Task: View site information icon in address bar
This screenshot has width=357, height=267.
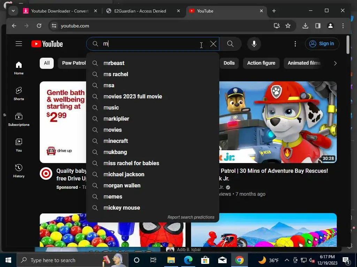Action: 54,26
